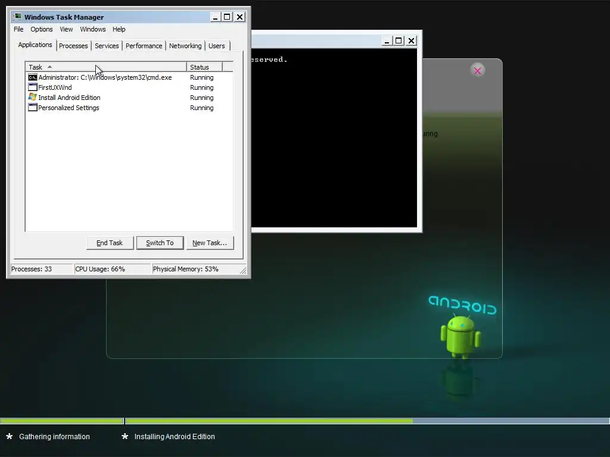Minimize the Windows Task Manager window
Viewport: 610px width, 457px height.
pyautogui.click(x=215, y=17)
